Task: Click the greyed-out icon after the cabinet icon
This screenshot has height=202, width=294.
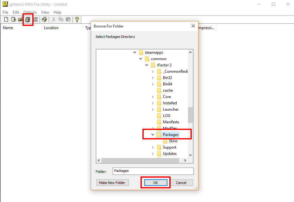Action: (35, 20)
